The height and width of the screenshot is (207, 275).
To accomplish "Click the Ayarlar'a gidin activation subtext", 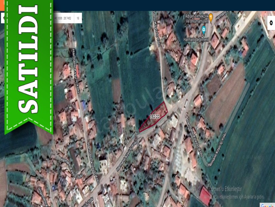I will pos(234,196).
